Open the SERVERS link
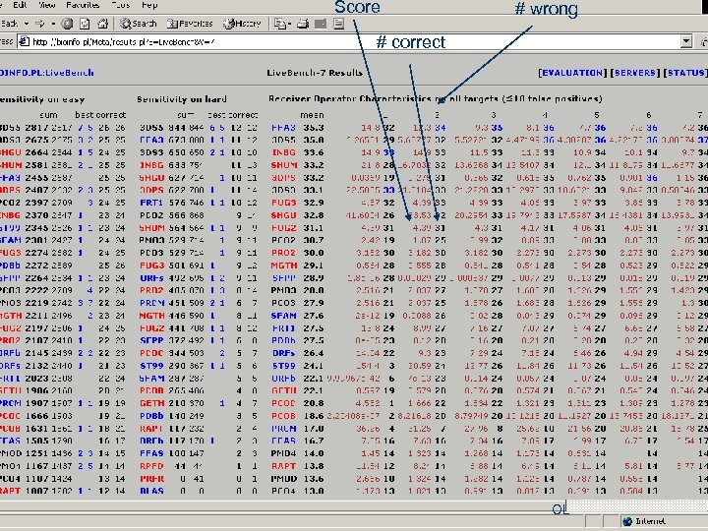The width and height of the screenshot is (708, 531). [634, 73]
